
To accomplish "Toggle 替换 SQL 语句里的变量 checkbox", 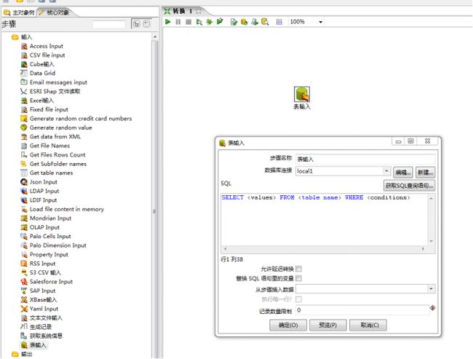I will (298, 278).
